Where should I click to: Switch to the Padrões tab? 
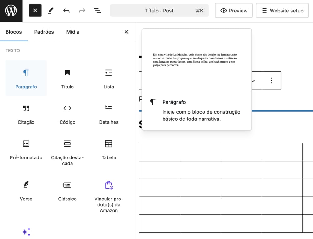coord(44,32)
